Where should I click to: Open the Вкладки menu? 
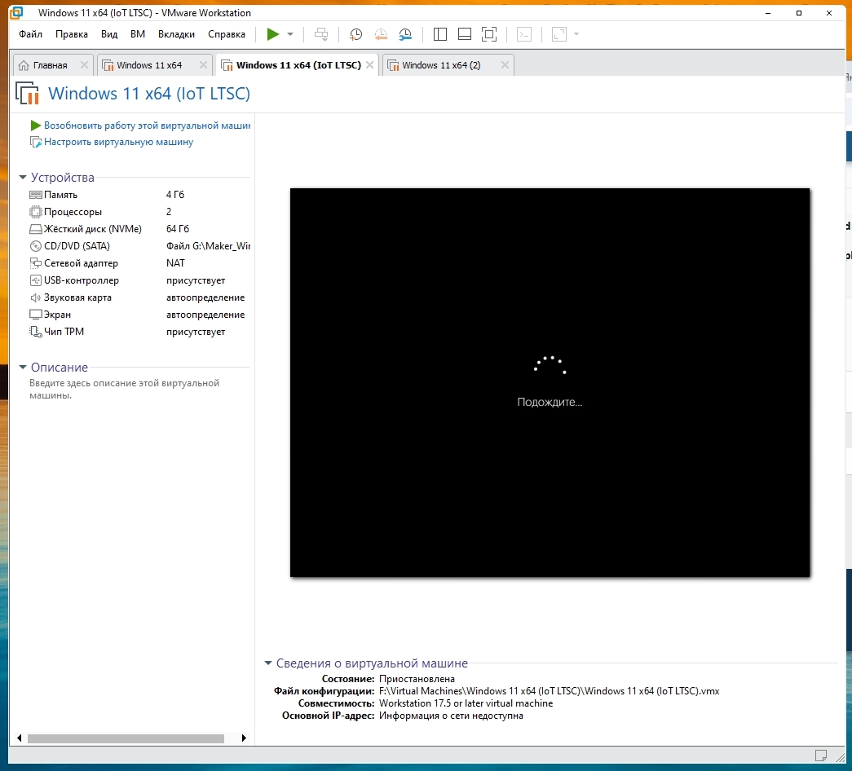pyautogui.click(x=176, y=34)
